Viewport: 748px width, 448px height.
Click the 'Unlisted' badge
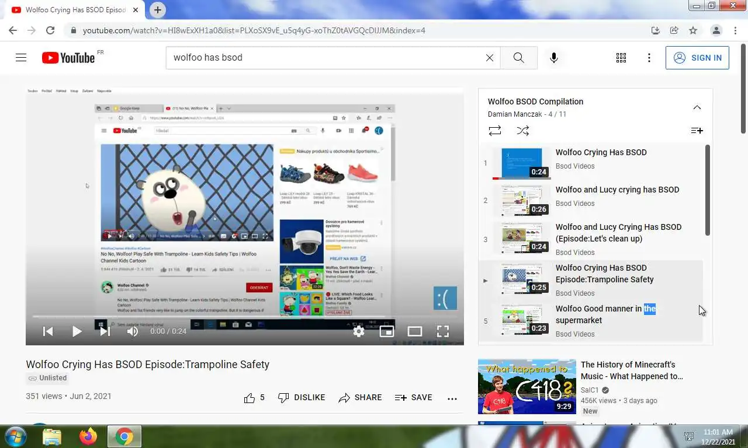[47, 378]
